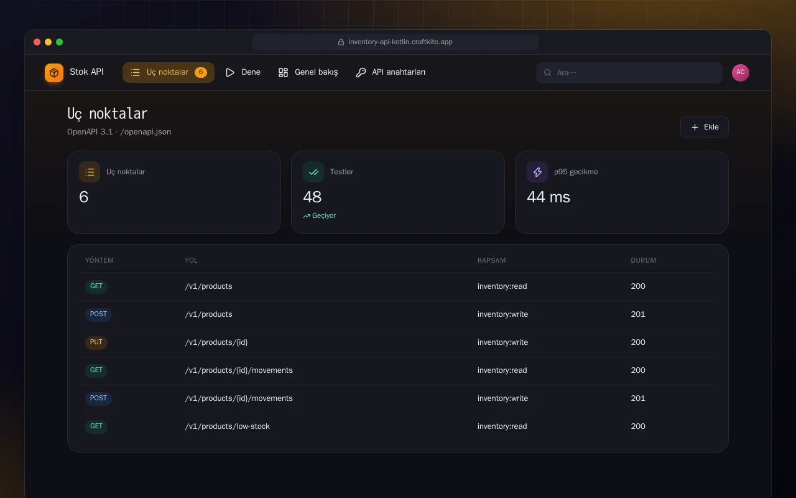Click the grid icon beside Genel bakış
The height and width of the screenshot is (498, 796).
pos(283,73)
